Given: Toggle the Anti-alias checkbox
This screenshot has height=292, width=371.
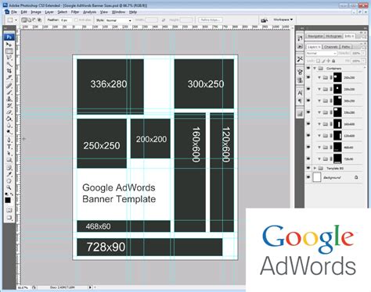Looking at the screenshot, I should tap(76, 20).
